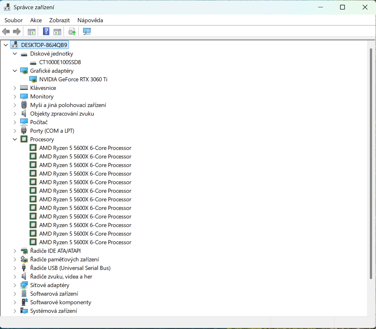The image size is (376, 329).
Task: Expand Řadiče USB (Universal Serial Bus)
Action: click(x=15, y=268)
